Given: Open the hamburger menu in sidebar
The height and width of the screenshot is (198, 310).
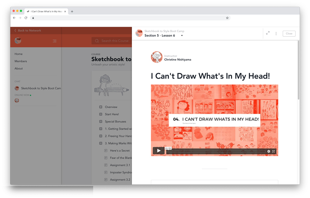Looking at the screenshot, I should point(55,41).
